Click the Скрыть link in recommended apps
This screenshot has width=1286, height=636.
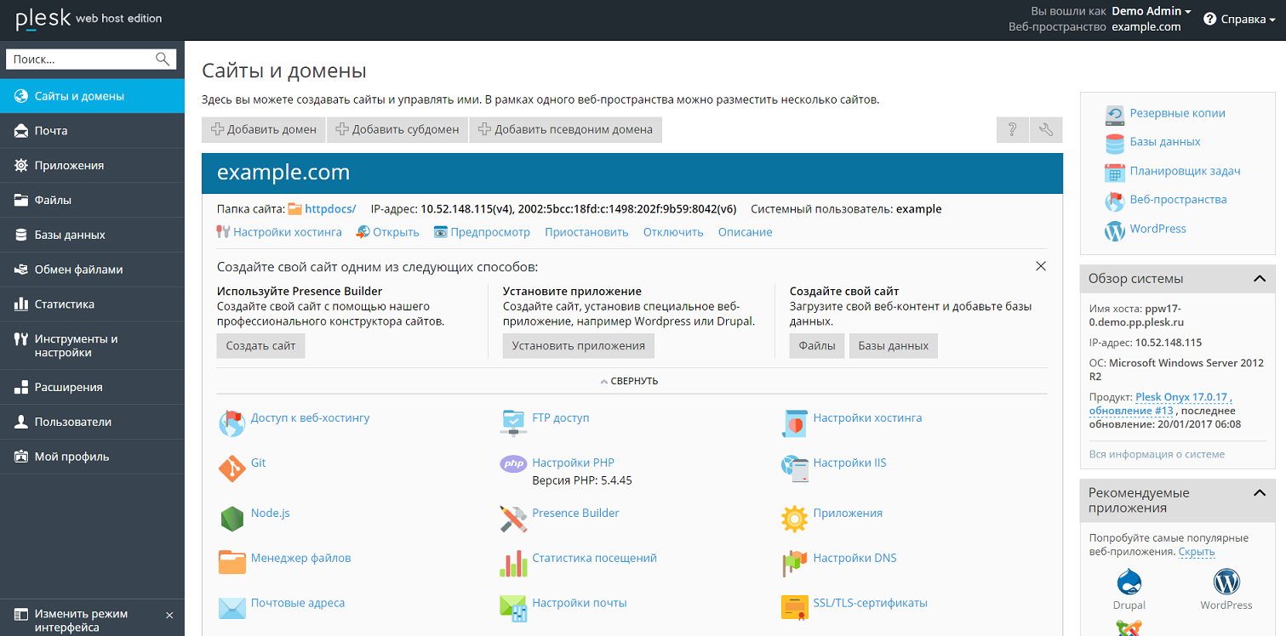pyautogui.click(x=1197, y=552)
